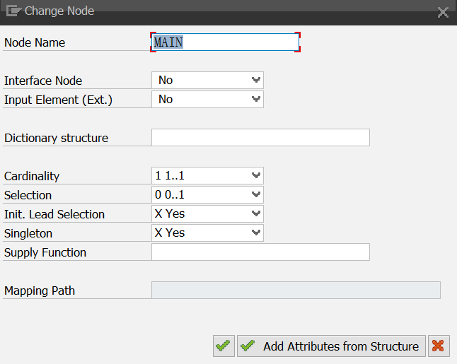The image size is (457, 364).
Task: Focus the Node Name input field
Action: pyautogui.click(x=225, y=42)
